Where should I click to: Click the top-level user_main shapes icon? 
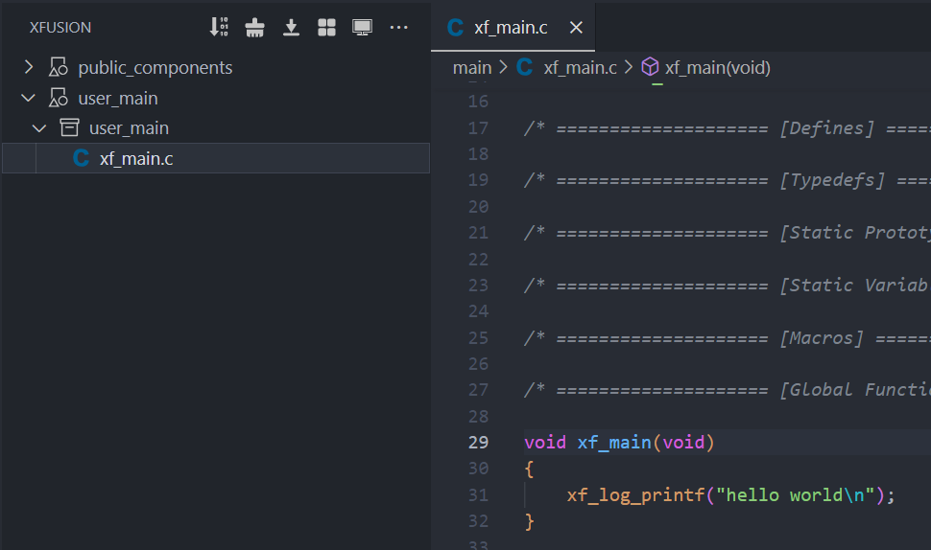pyautogui.click(x=59, y=98)
